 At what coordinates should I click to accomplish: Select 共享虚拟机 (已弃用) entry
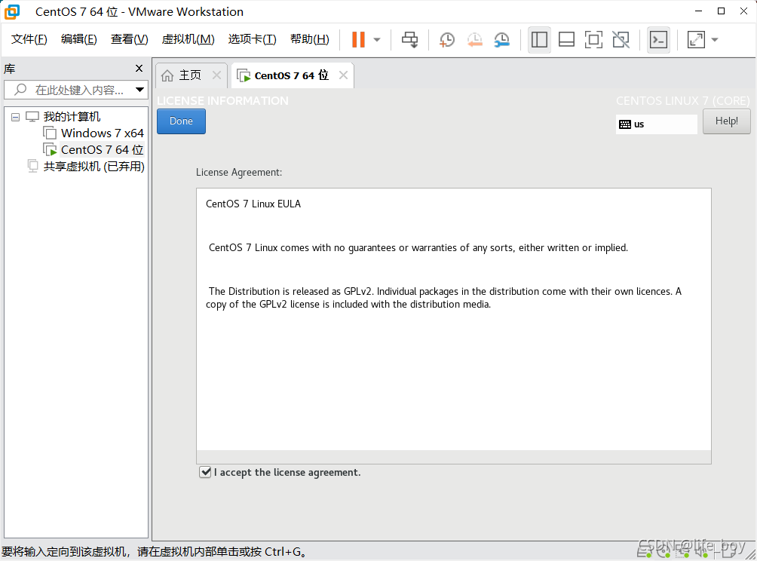pyautogui.click(x=94, y=167)
